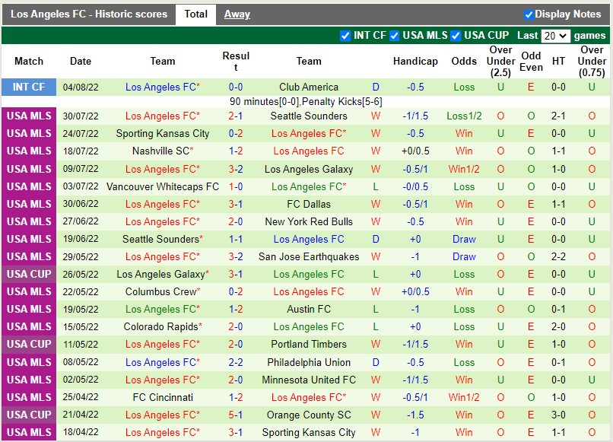Click the USA CUP label for the Orange County match
Viewport: 613px width, 442px height.
tap(29, 415)
